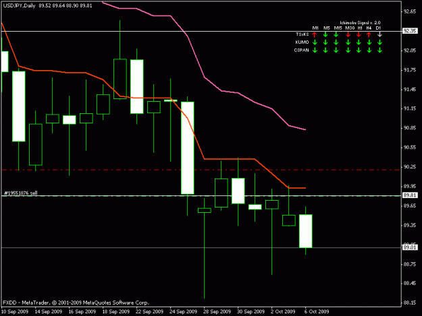This screenshot has height=316, width=422.
Task: Click the 10 Sep 2009 date label
Action: pos(15,311)
